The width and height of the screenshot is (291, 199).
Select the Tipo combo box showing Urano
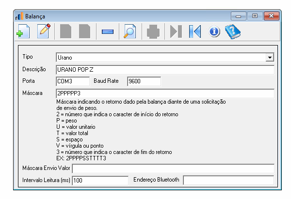pyautogui.click(x=165, y=58)
